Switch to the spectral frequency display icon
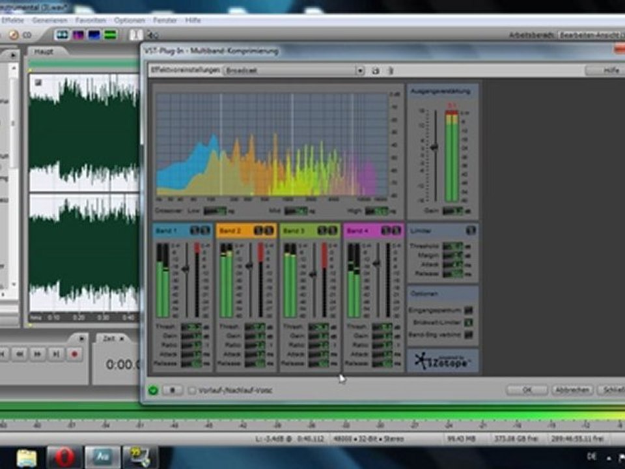The height and width of the screenshot is (469, 625). [78, 35]
